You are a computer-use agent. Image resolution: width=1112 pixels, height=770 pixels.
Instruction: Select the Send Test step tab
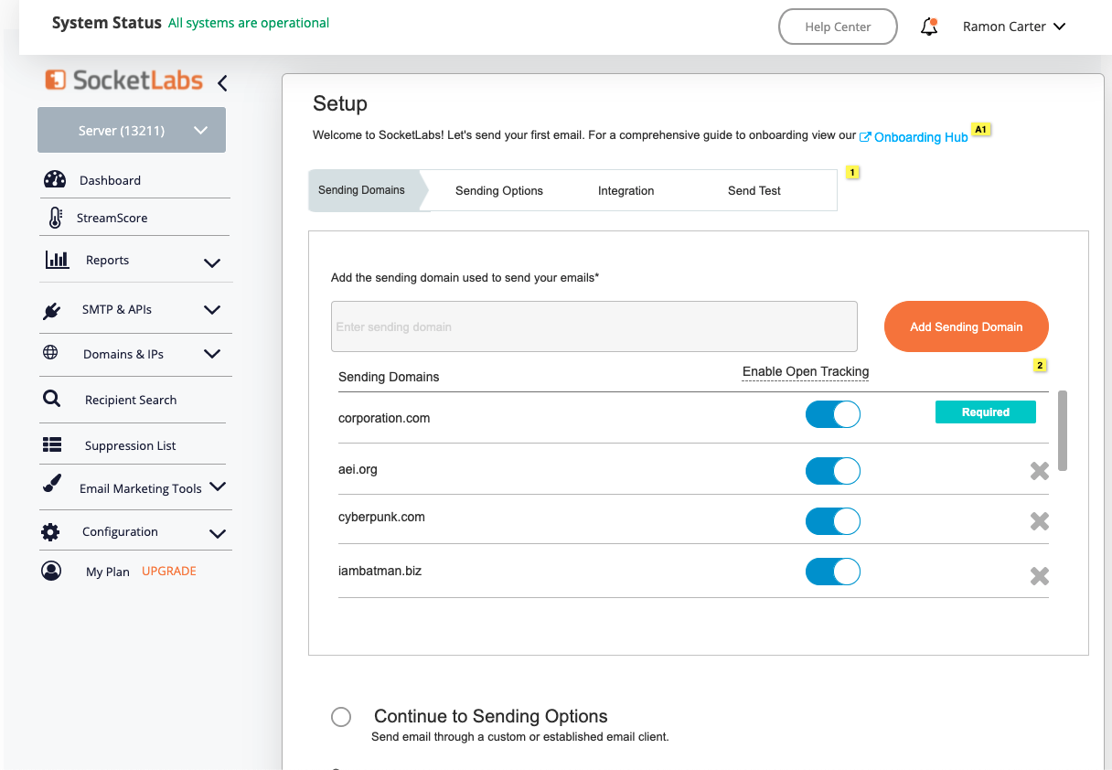point(754,191)
